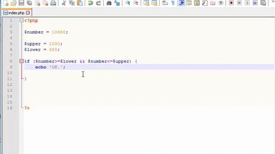This screenshot has width=275, height=154.
Task: Click the Copy toolbar icon
Action: pyautogui.click(x=72, y=3)
